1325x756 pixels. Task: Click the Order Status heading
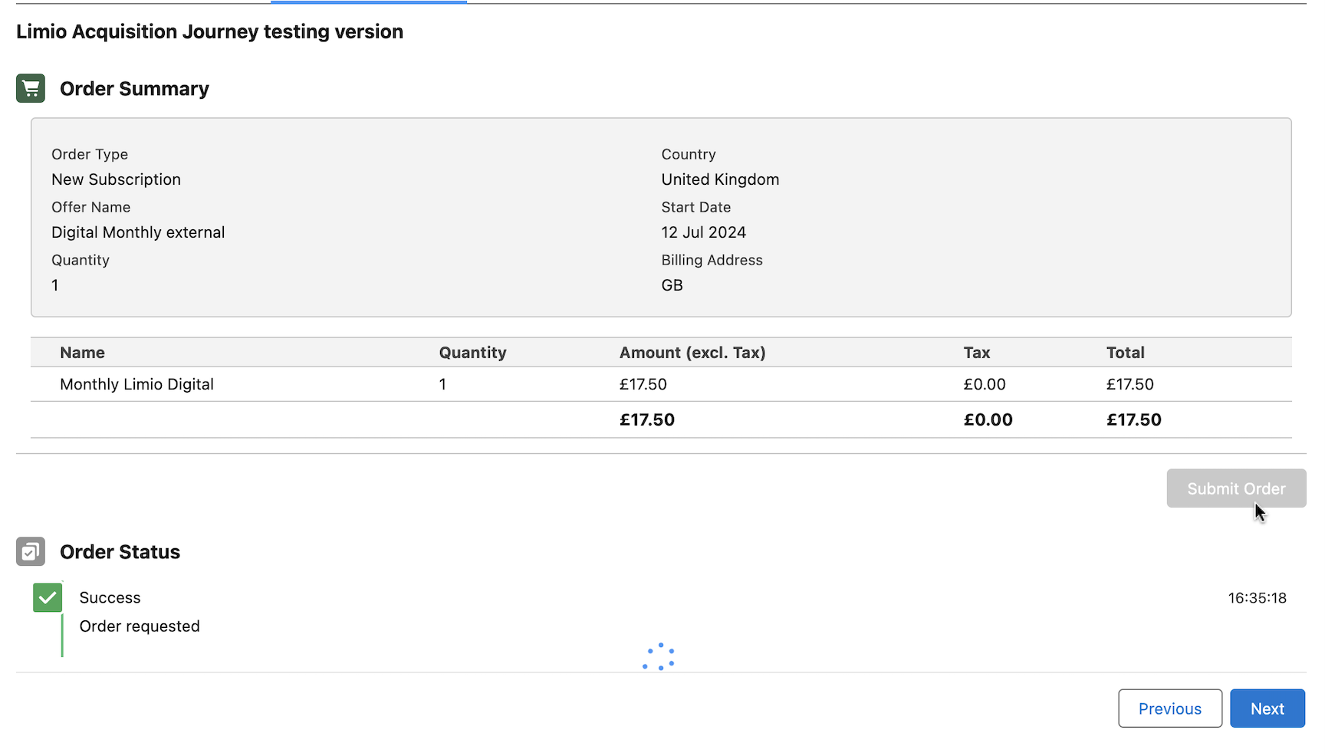120,552
